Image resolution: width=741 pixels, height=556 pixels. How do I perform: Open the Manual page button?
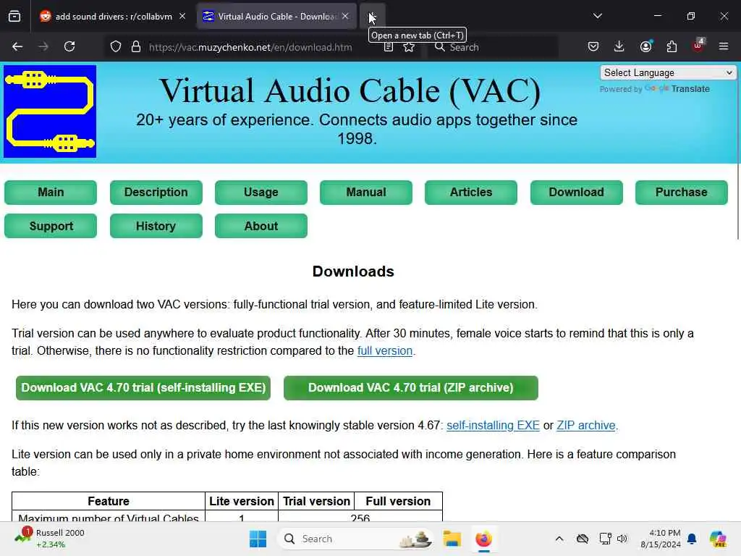pyautogui.click(x=365, y=193)
